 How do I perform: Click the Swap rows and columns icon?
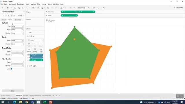pyautogui.click(x=48, y=8)
